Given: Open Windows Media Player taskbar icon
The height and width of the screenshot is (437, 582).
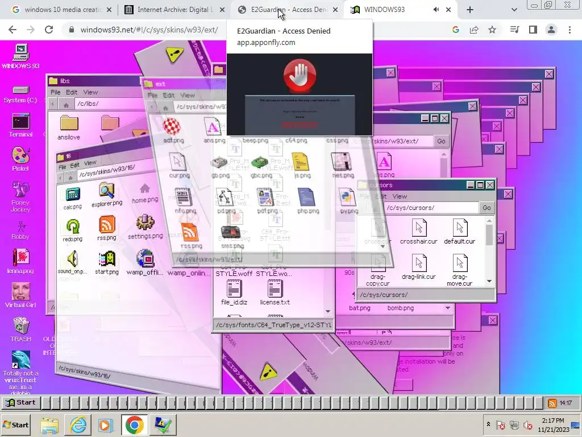Looking at the screenshot, I should pyautogui.click(x=105, y=424).
